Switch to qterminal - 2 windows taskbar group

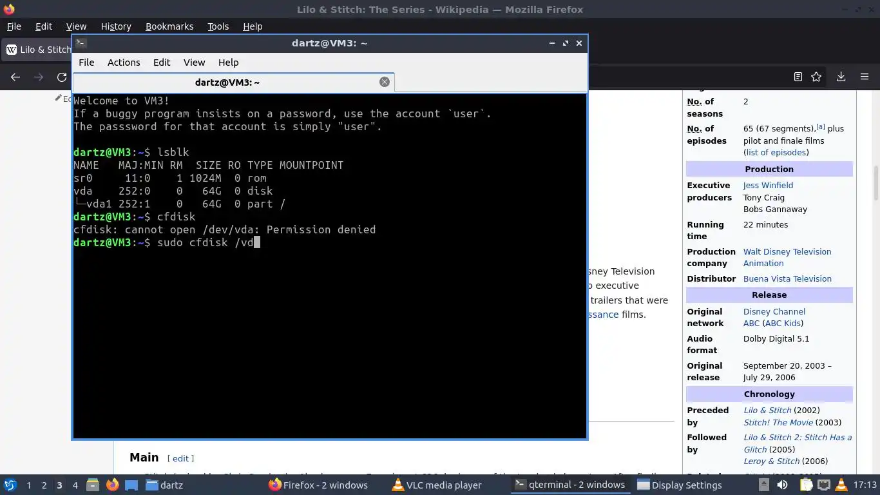click(569, 485)
